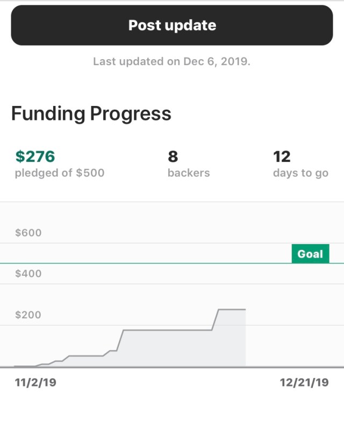This screenshot has width=344, height=422.
Task: Tap the $600 axis label
Action: point(28,233)
